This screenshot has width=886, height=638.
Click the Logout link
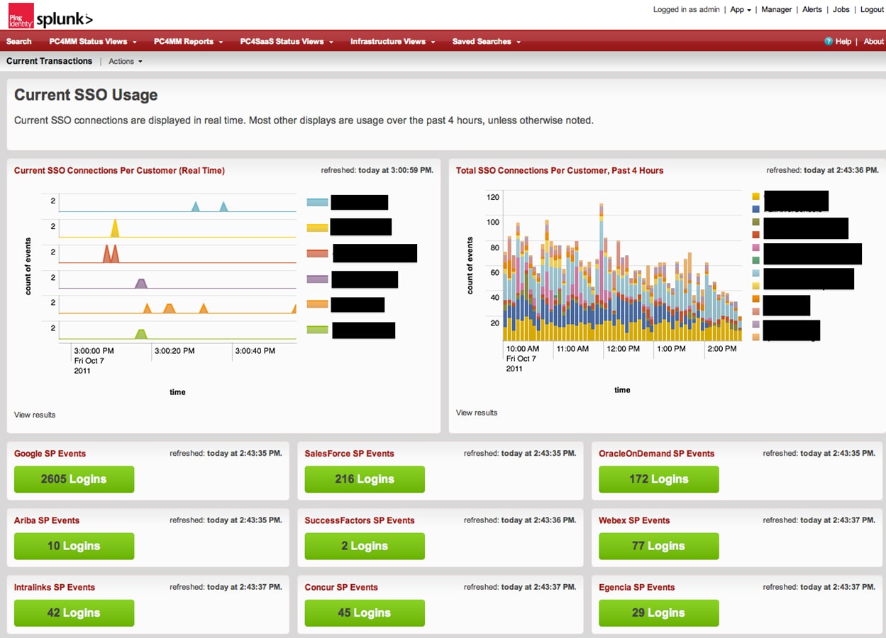[872, 10]
